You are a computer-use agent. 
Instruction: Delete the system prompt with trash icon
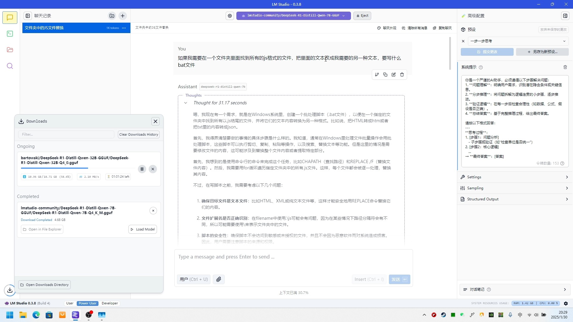tap(565, 67)
